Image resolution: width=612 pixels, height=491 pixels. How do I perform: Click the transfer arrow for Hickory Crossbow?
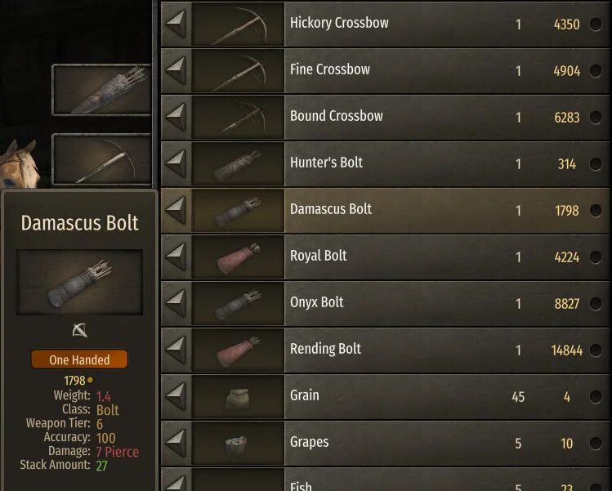point(176,25)
